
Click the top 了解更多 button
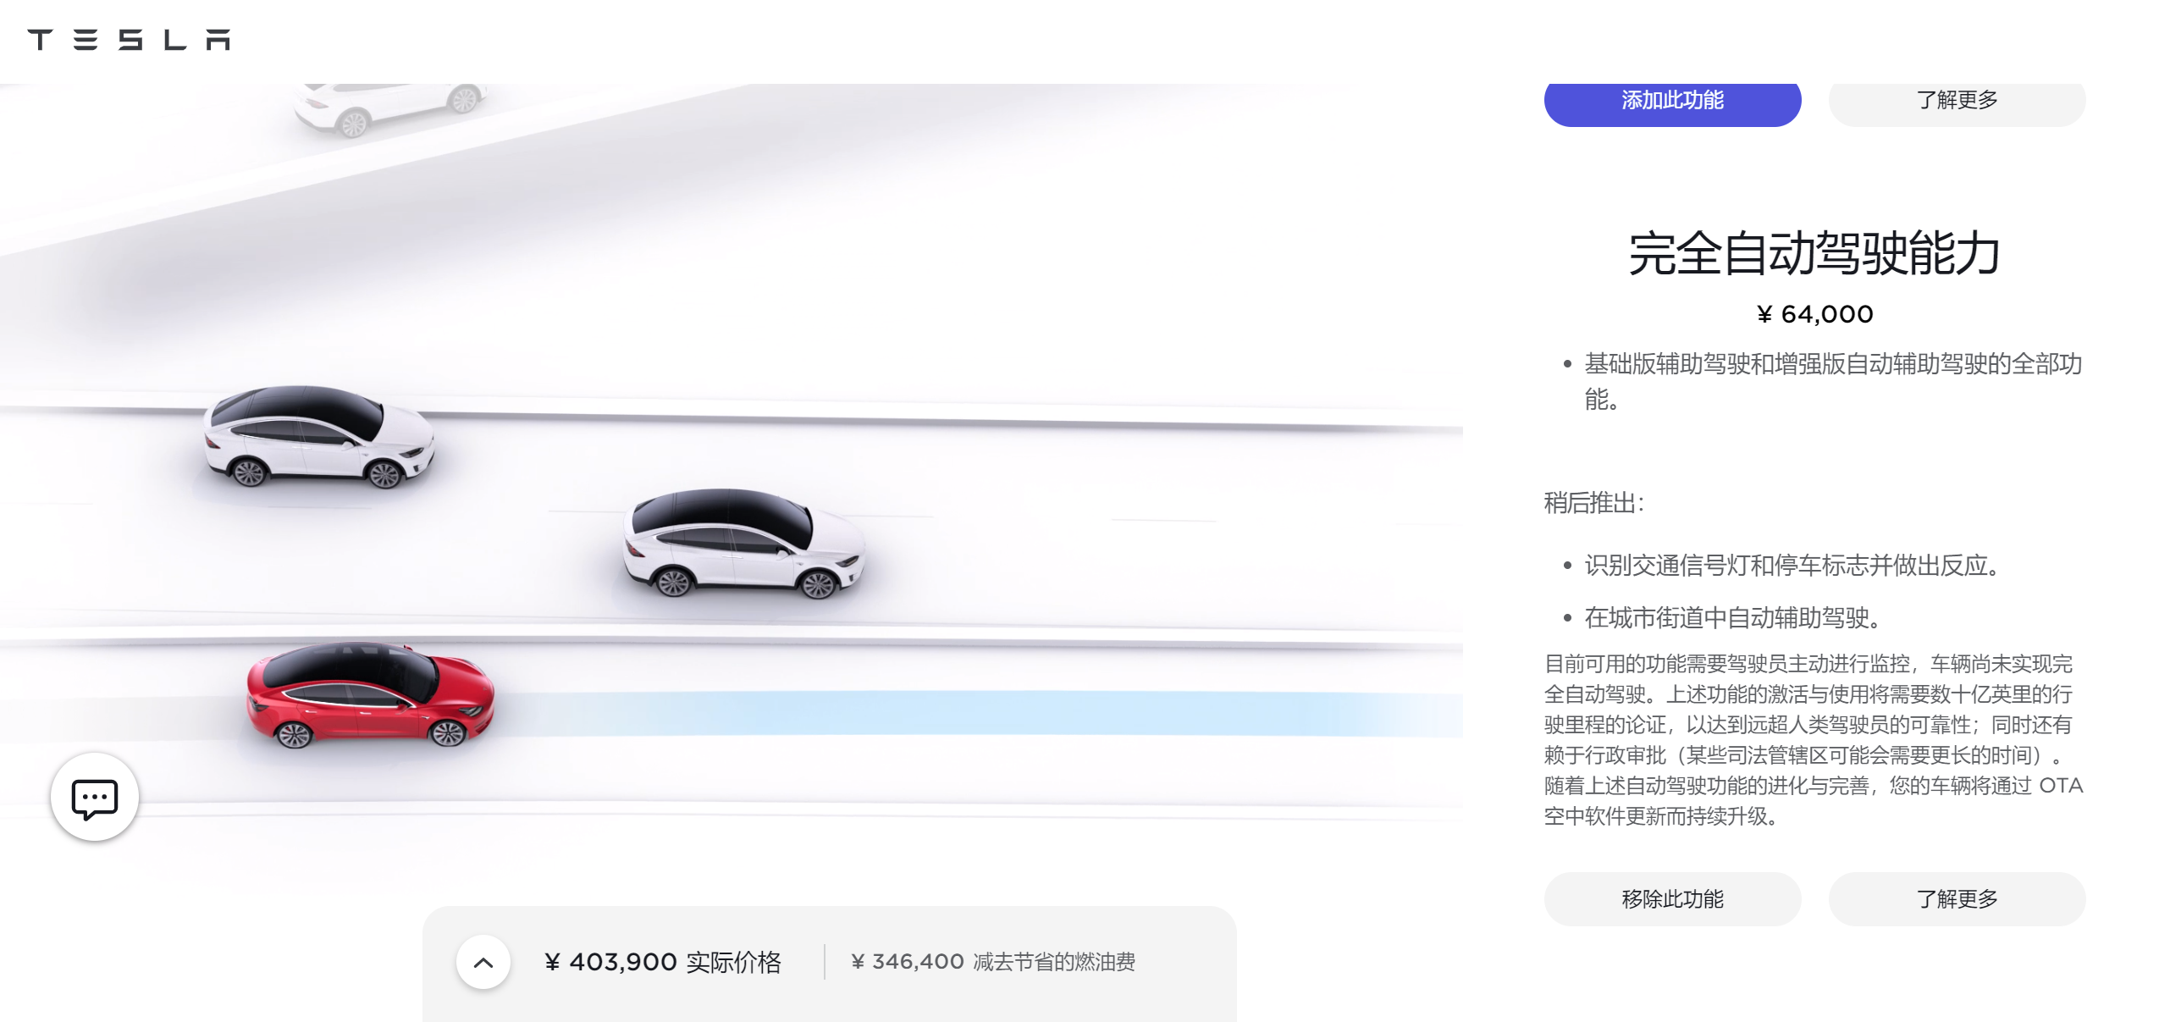[1957, 101]
